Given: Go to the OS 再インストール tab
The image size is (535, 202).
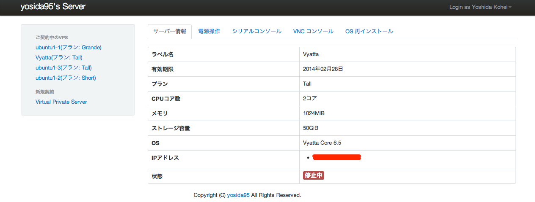Looking at the screenshot, I should click(x=369, y=32).
